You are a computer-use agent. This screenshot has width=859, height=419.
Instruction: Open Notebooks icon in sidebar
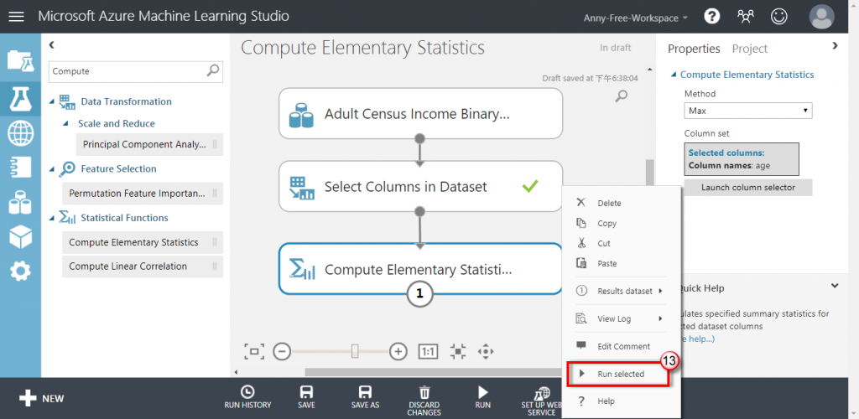click(20, 168)
